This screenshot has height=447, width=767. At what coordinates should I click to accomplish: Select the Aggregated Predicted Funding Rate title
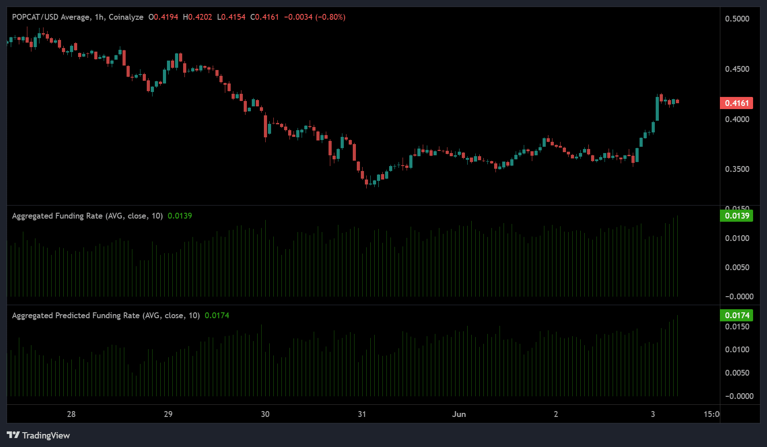(105, 316)
